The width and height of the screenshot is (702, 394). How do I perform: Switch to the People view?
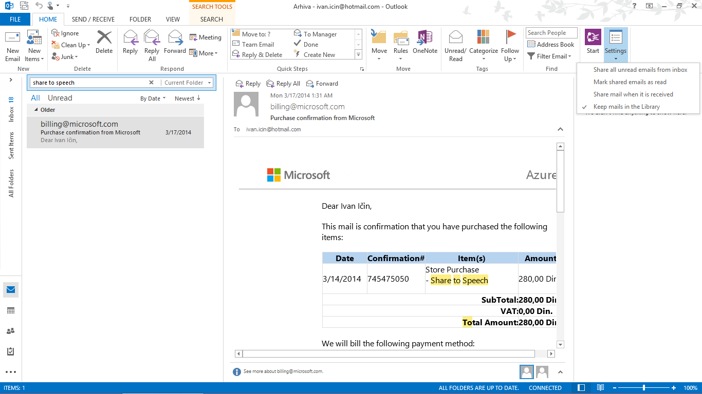(x=10, y=331)
